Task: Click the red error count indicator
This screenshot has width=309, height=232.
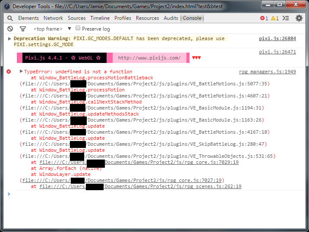Action: [264, 18]
